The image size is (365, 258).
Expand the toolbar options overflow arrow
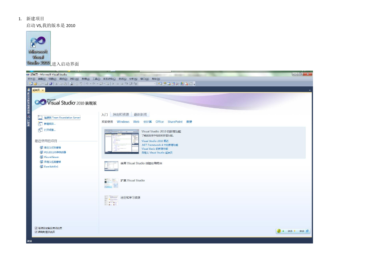194,84
